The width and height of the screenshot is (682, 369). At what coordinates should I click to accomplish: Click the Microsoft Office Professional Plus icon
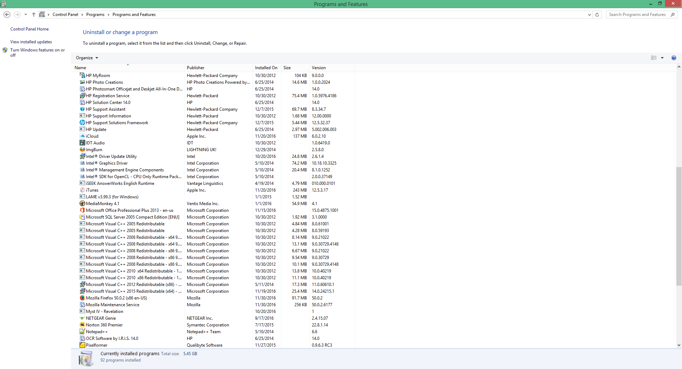(x=82, y=210)
